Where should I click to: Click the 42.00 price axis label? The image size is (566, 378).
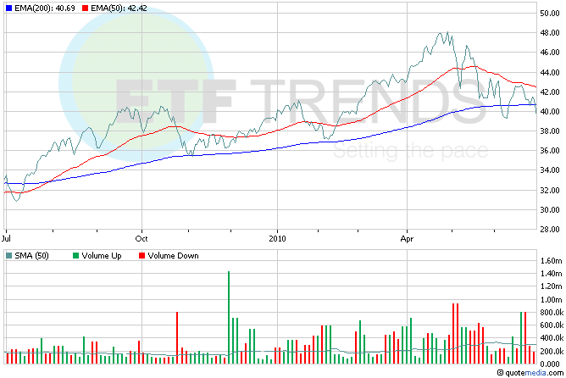[x=550, y=92]
